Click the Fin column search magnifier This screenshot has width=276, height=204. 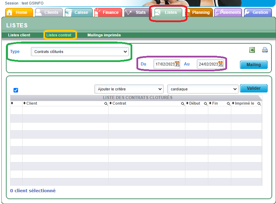tap(228, 104)
